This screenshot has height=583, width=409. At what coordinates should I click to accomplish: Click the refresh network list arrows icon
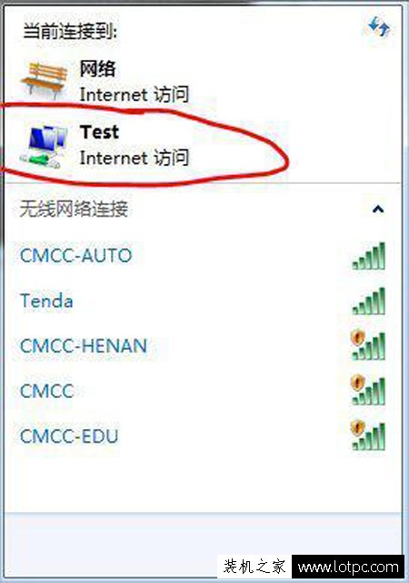tap(379, 26)
